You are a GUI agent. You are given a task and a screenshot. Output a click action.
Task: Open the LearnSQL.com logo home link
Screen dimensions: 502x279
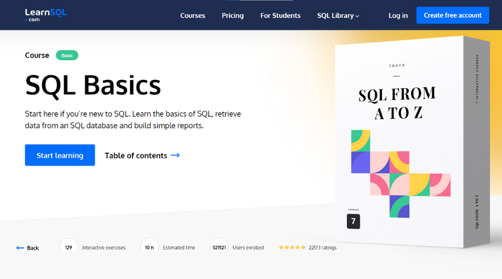[46, 15]
